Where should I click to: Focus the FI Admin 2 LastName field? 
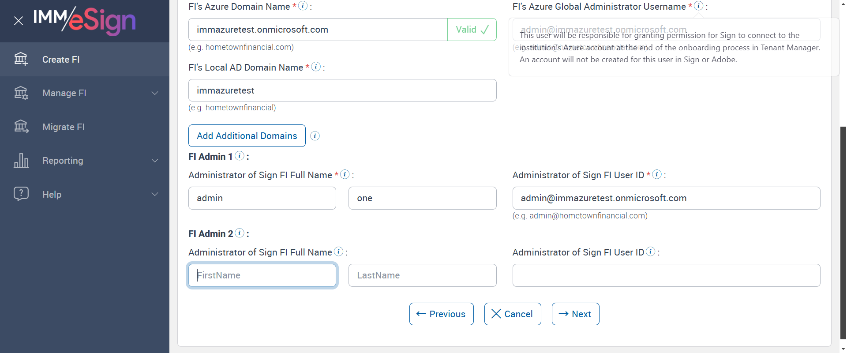(422, 275)
